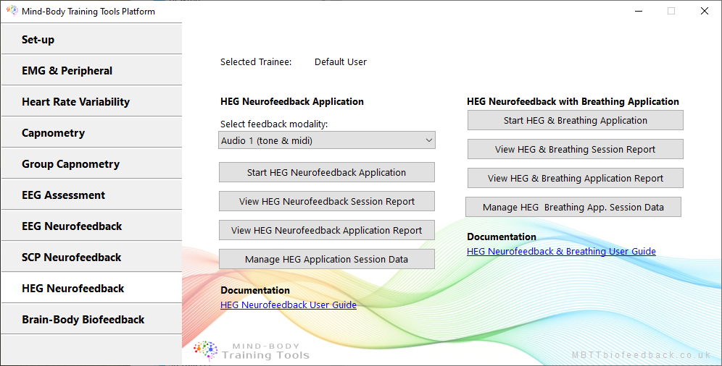Screen dimensions: 722x366
Task: Click 'HEG Neurofeedback with Breathing Application' heading
Action: tap(573, 101)
